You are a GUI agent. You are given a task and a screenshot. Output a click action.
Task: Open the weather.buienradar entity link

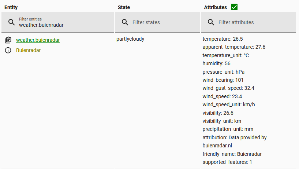click(38, 40)
